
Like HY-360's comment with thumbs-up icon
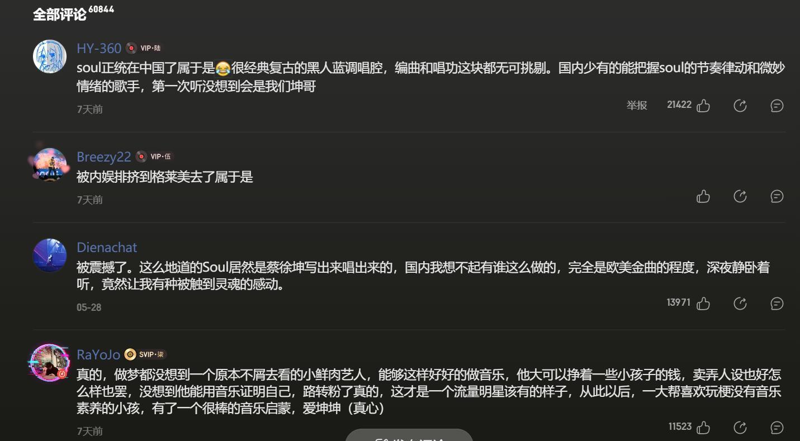703,106
